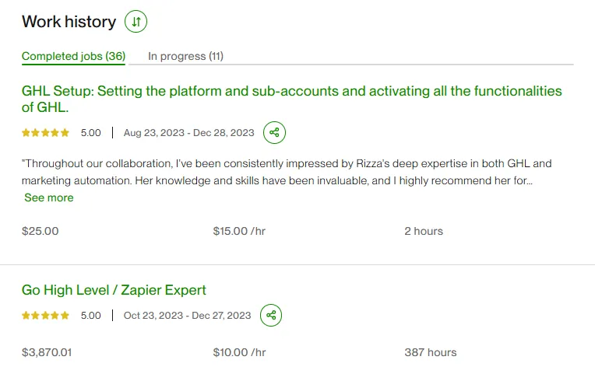Expand the review with See more

(x=49, y=197)
